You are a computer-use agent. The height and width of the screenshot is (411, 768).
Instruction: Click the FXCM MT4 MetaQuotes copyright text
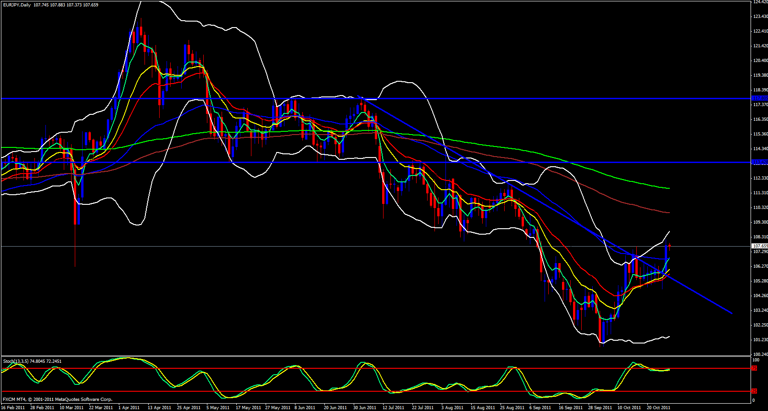point(57,400)
